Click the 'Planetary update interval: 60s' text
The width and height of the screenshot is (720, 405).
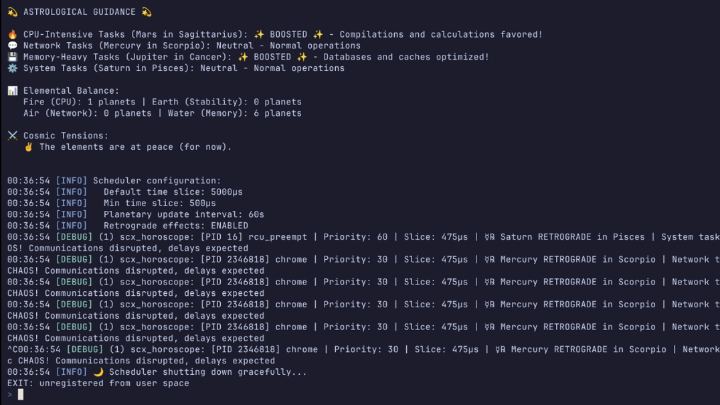point(184,214)
